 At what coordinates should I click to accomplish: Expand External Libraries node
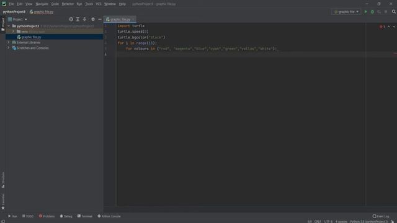coord(9,42)
